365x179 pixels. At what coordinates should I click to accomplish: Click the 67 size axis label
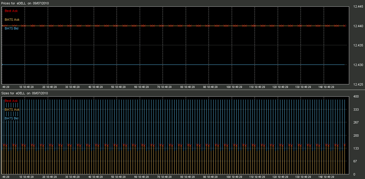(x=355, y=161)
